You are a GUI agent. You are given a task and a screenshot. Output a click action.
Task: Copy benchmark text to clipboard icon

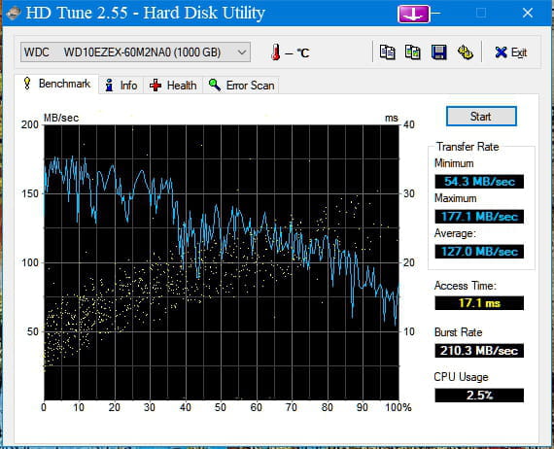[x=387, y=52]
